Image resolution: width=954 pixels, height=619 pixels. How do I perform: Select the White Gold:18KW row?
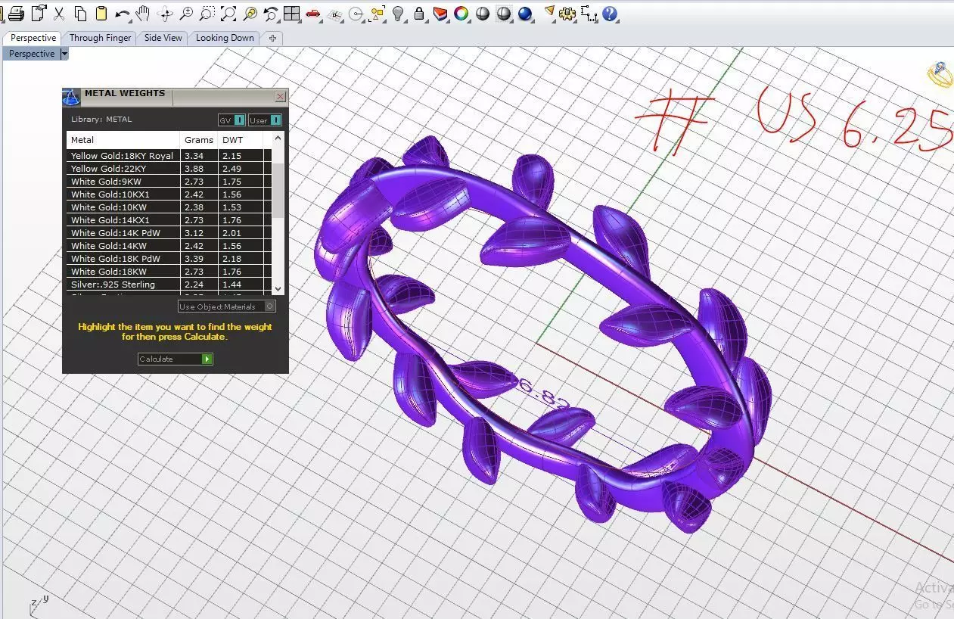point(169,272)
